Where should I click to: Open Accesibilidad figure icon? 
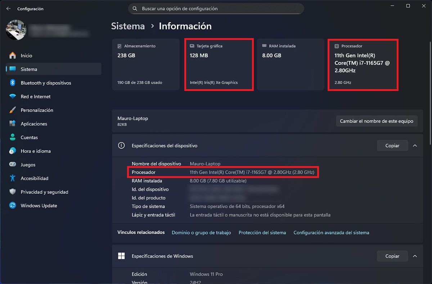click(x=13, y=178)
